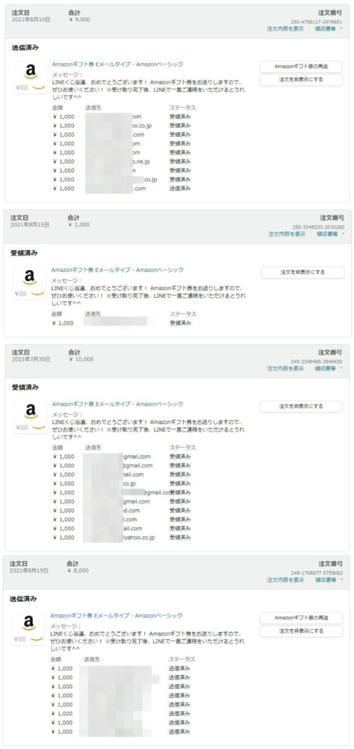The height and width of the screenshot is (749, 354).
Task: Expand 領収書等 dropdown for 2021年7月30日 order
Action: (329, 369)
